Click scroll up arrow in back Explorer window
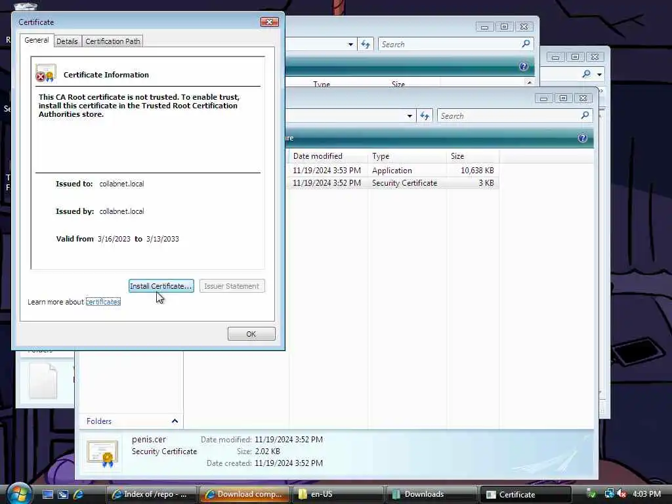Image resolution: width=672 pixels, height=504 pixels. click(530, 82)
